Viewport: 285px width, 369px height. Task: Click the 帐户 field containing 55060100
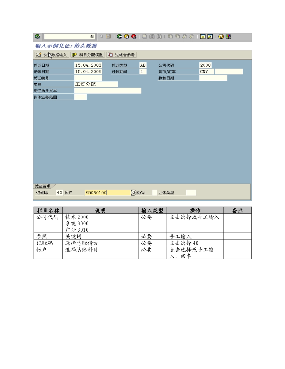[108, 193]
